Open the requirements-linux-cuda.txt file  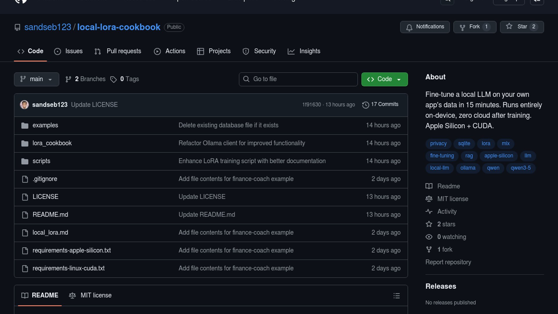click(x=68, y=268)
